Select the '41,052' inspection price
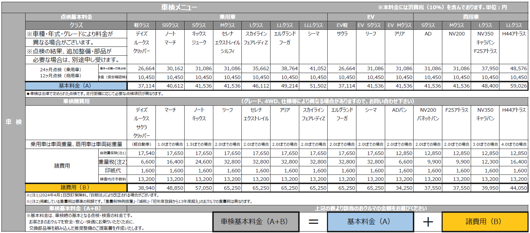This screenshot has height=233, width=530. pos(318,68)
